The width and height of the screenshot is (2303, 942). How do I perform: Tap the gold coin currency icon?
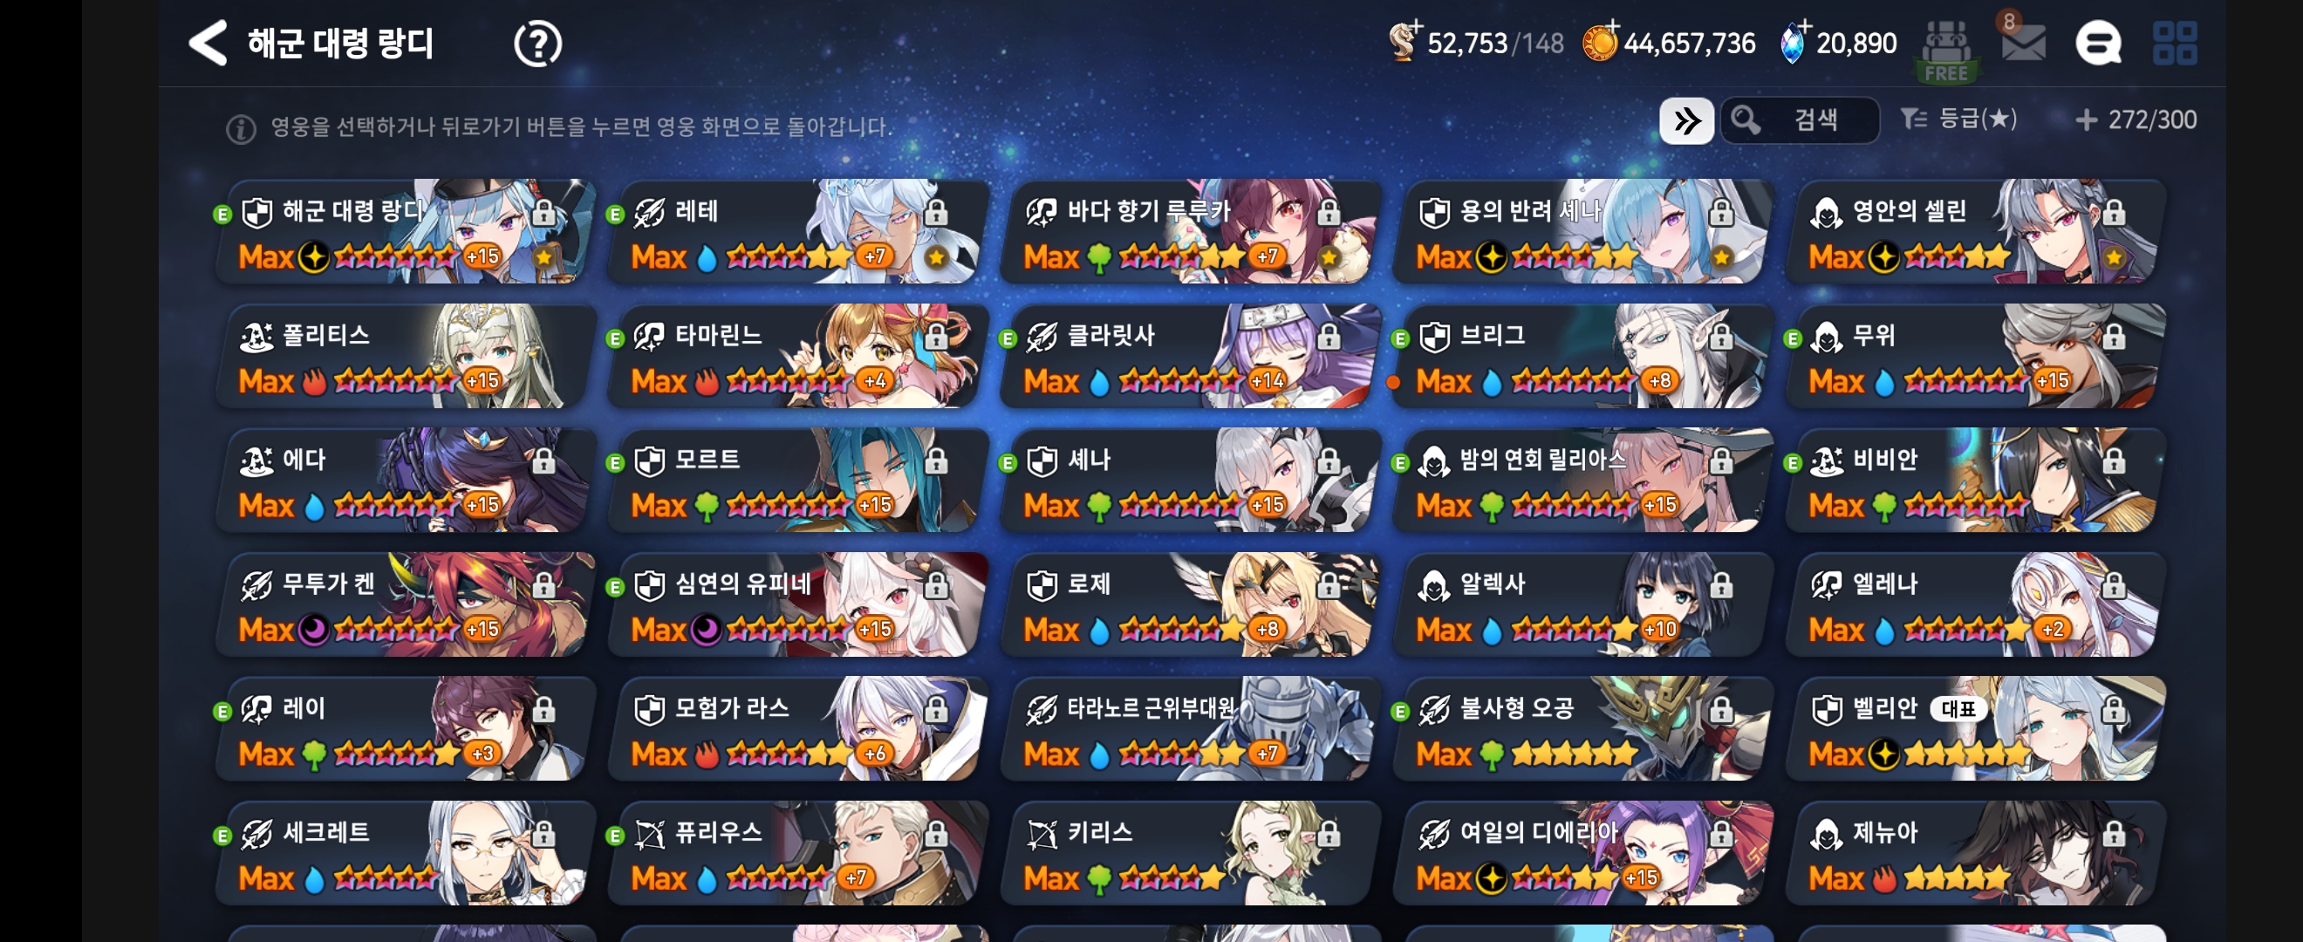(x=1600, y=42)
